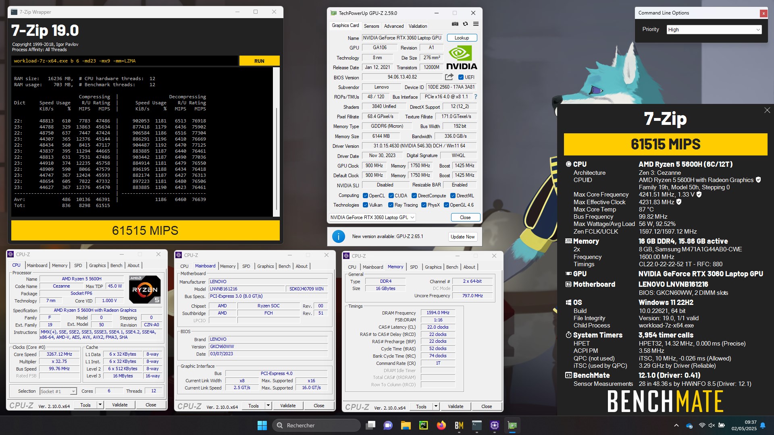Image resolution: width=774 pixels, height=435 pixels.
Task: Toggle the CUDA checkbox
Action: (391, 196)
